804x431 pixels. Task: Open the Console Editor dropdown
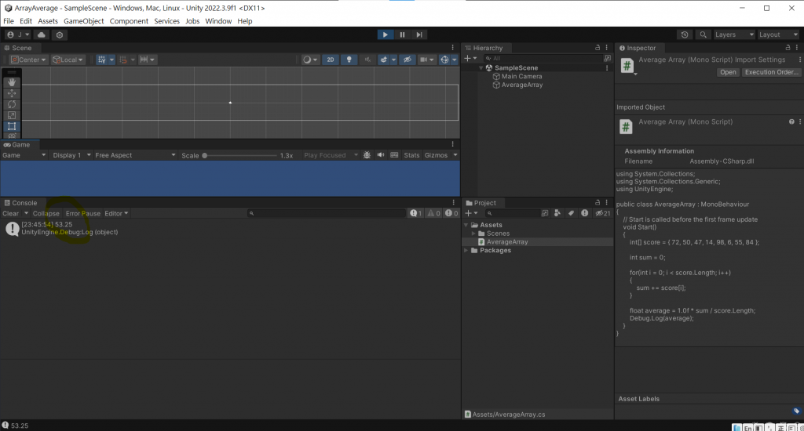point(116,213)
